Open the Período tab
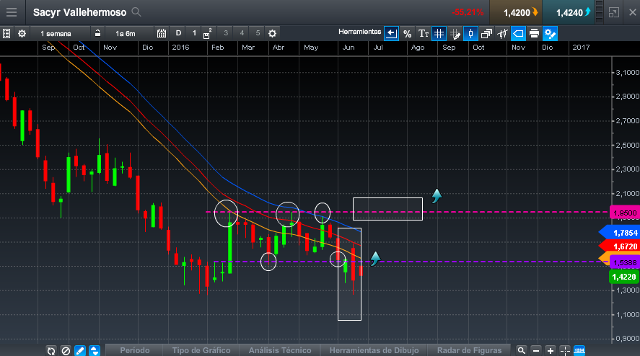 [135, 350]
